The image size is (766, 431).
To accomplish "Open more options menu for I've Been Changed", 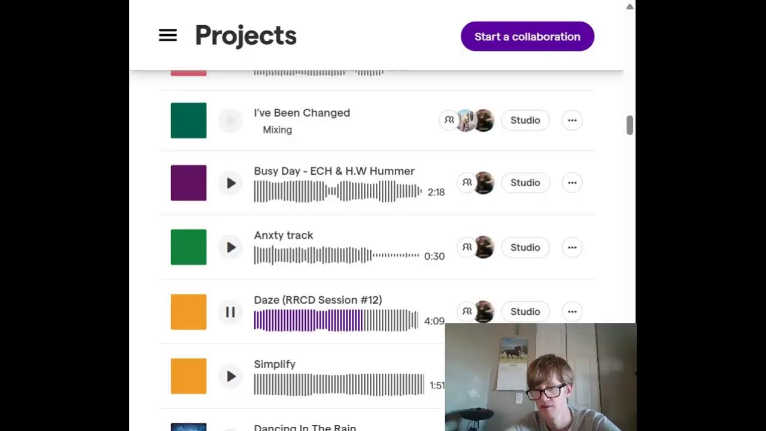I will point(572,120).
